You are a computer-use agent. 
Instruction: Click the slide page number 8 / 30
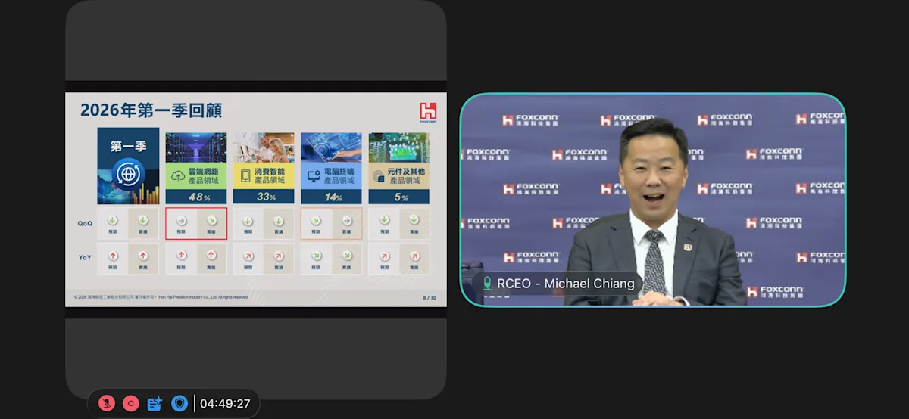pos(430,297)
